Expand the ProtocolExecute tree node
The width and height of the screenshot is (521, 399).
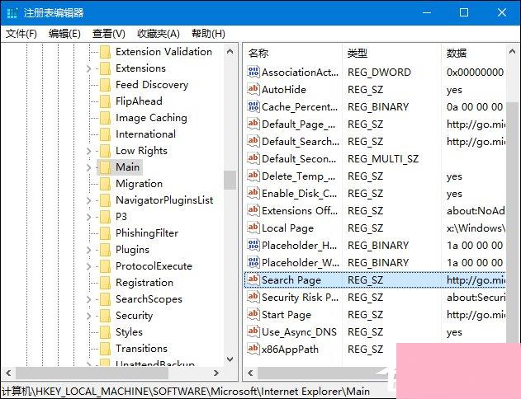pyautogui.click(x=88, y=266)
